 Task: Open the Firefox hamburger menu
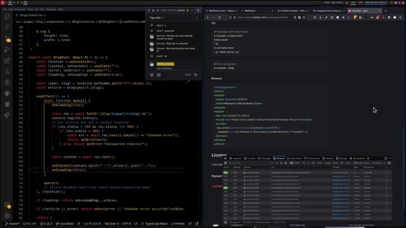[x=400, y=18]
